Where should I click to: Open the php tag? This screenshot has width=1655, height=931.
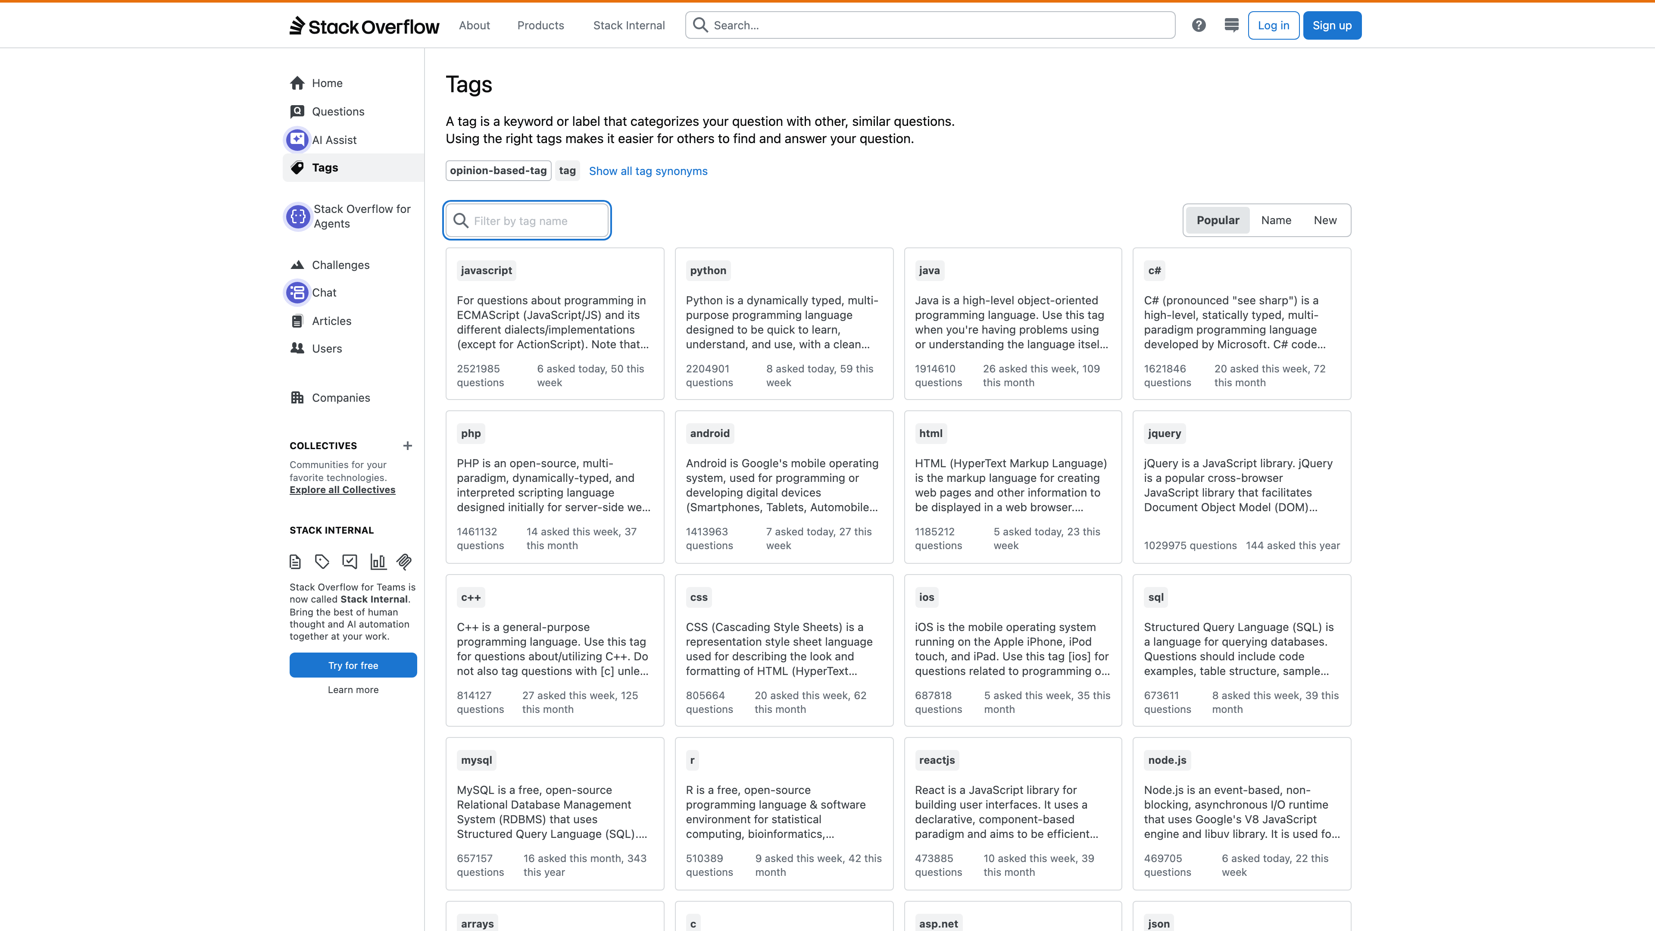pyautogui.click(x=471, y=433)
